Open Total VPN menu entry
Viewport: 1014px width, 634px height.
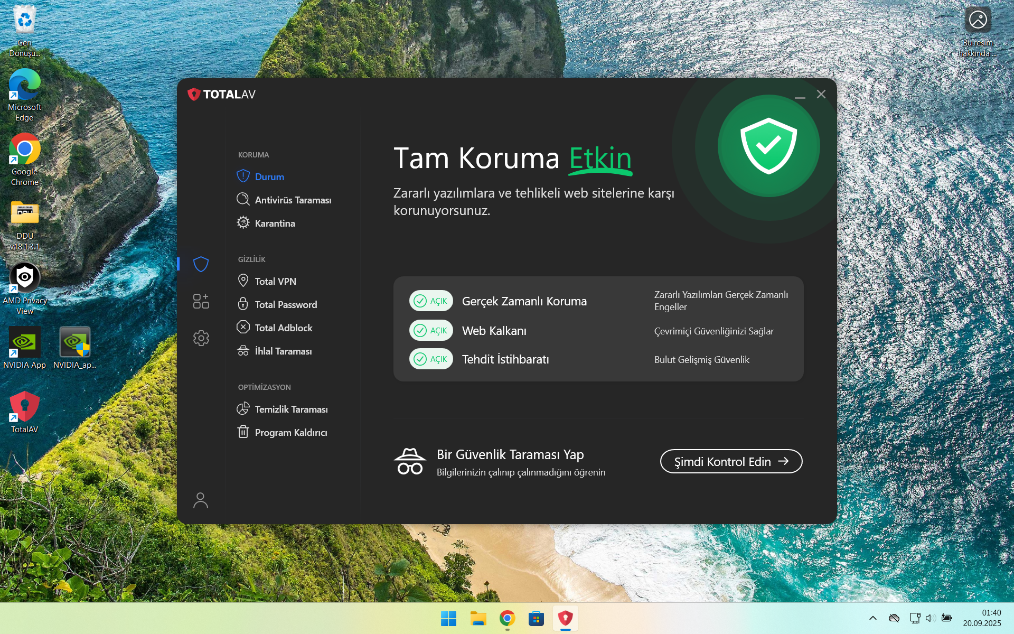point(275,281)
